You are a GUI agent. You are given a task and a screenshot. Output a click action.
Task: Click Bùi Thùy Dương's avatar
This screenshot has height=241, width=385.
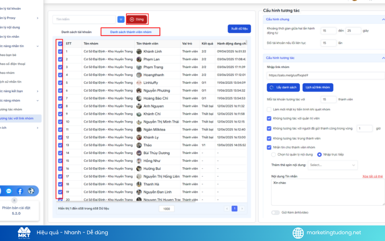(x=139, y=153)
